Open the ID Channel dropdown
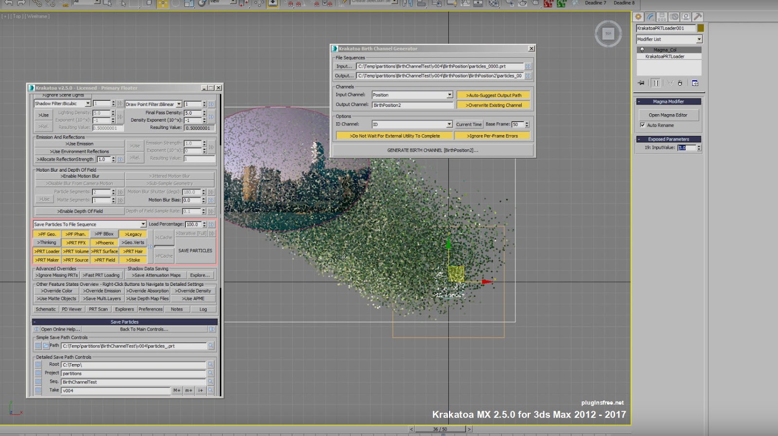778x436 pixels. (x=412, y=124)
